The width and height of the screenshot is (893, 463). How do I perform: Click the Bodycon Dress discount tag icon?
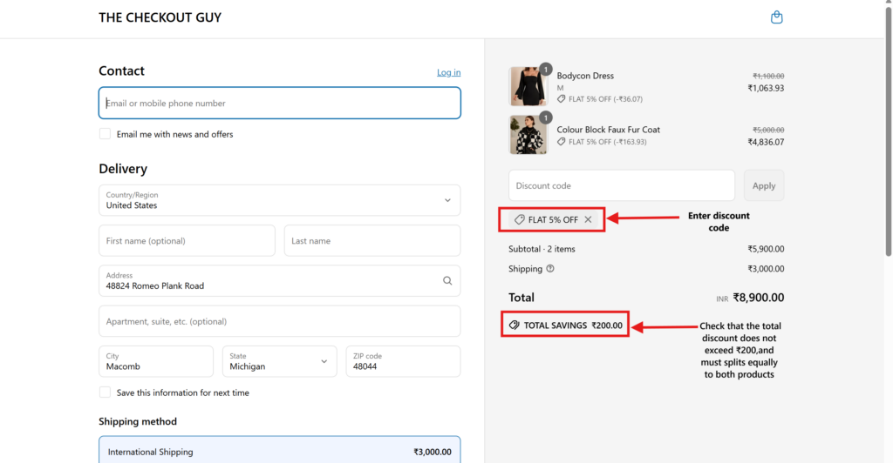coord(562,99)
